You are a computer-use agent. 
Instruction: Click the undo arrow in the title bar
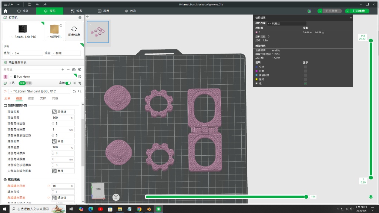pos(37,4)
